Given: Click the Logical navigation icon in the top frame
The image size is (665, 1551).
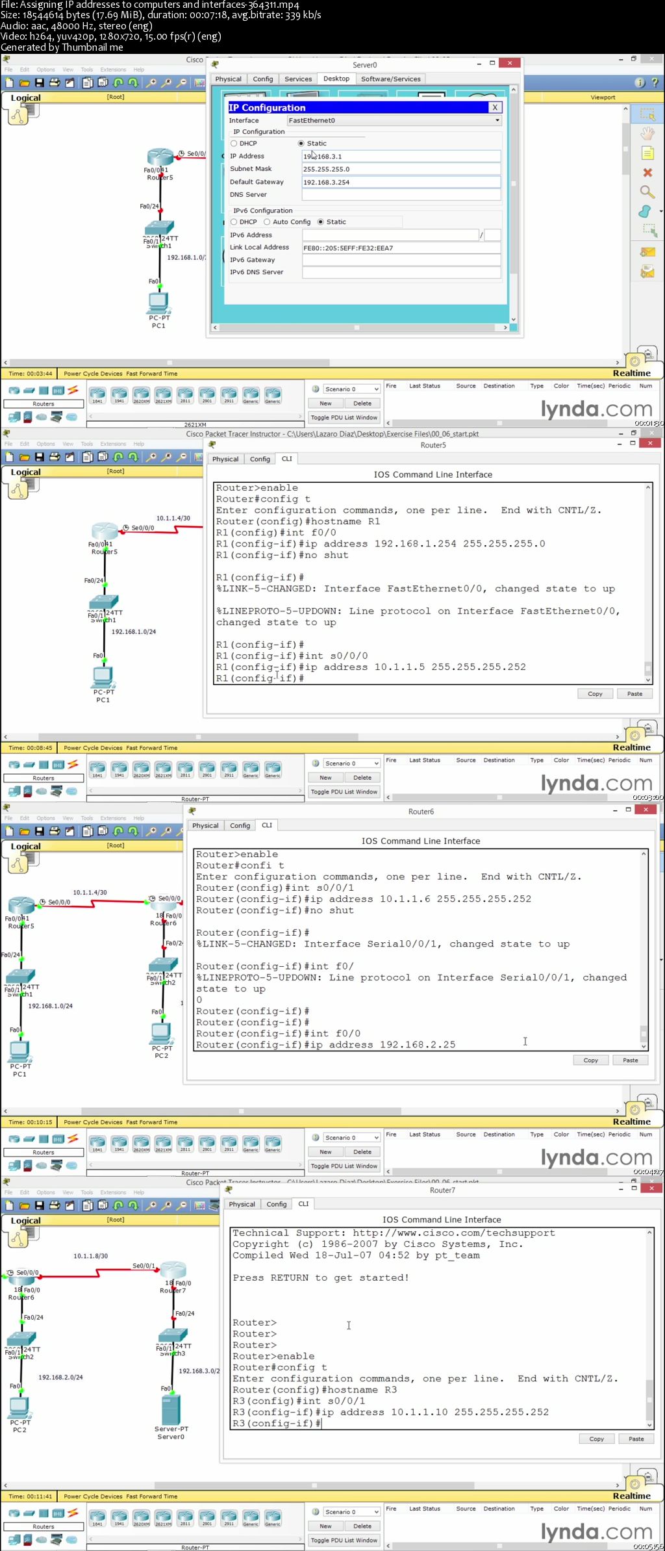Looking at the screenshot, I should [x=19, y=114].
